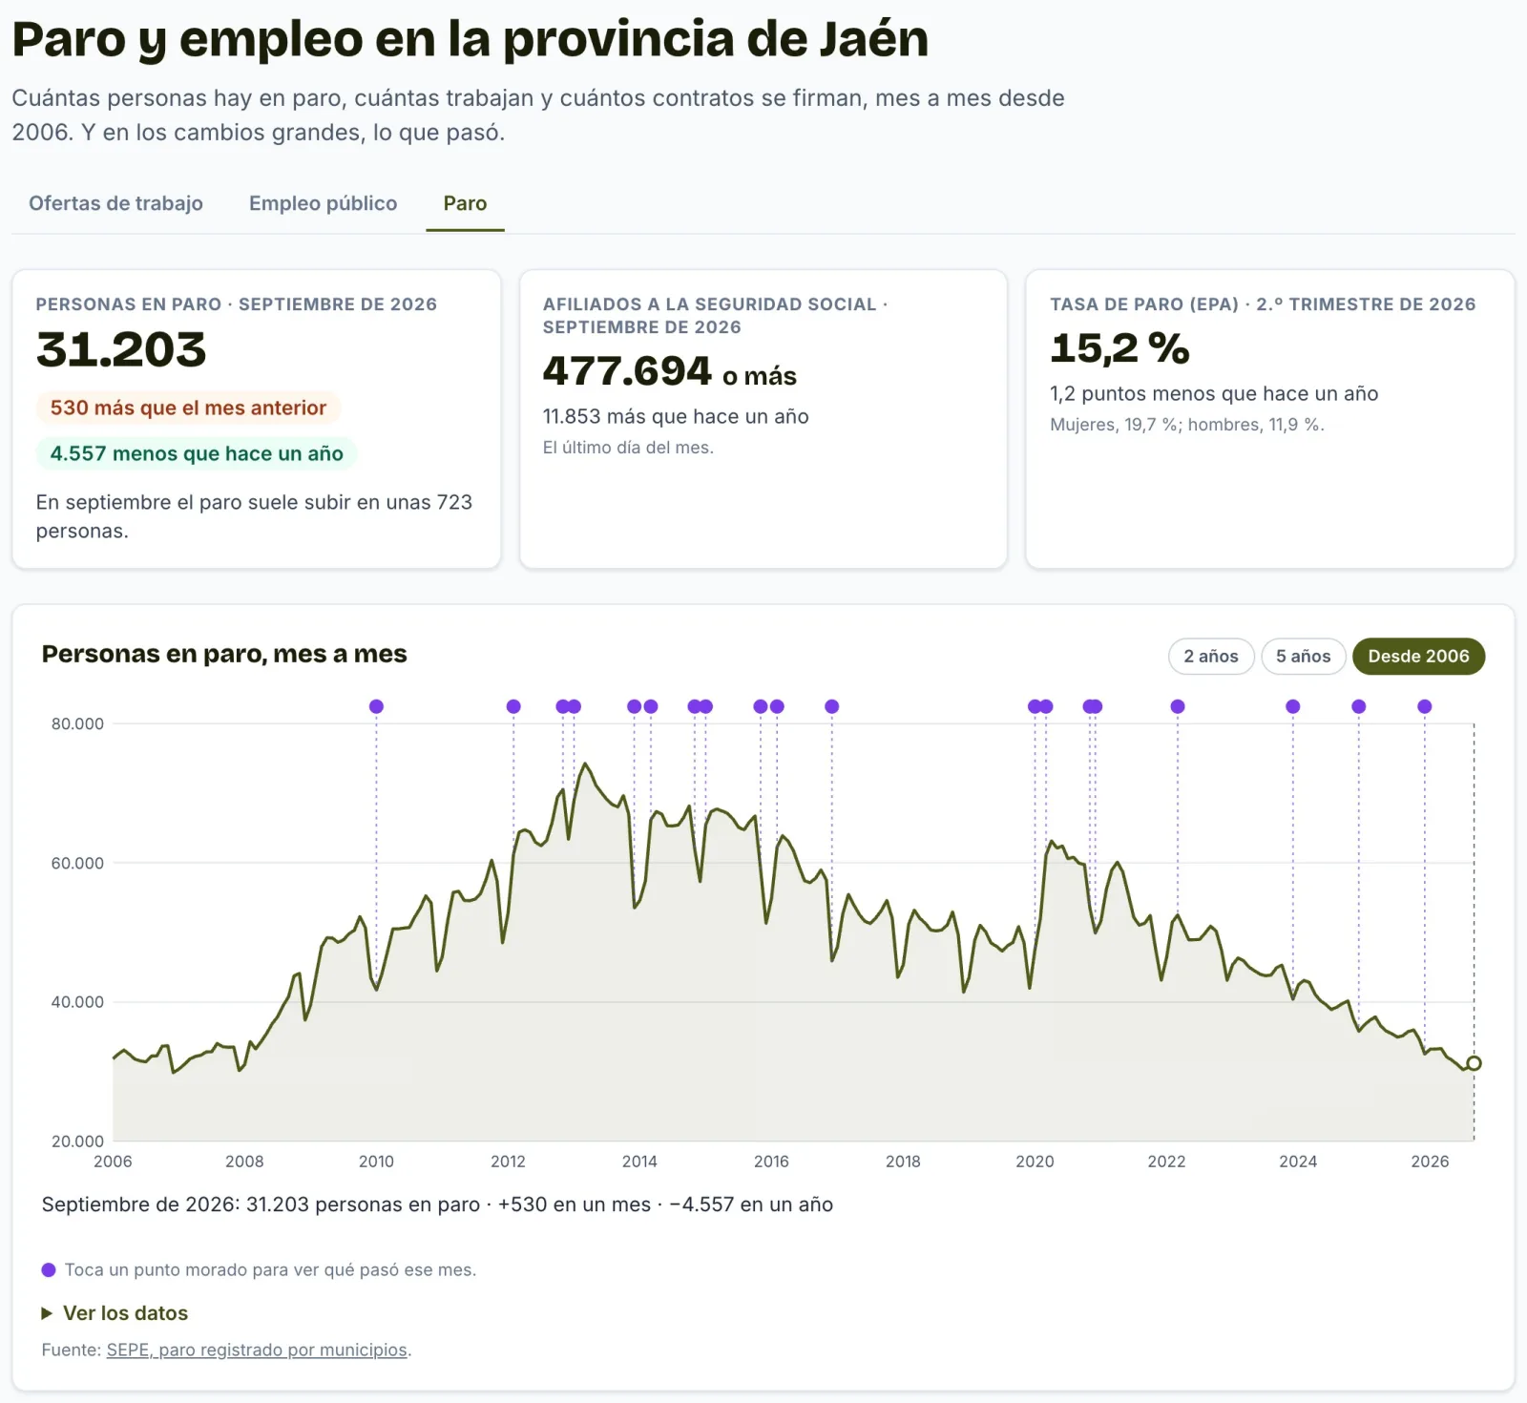
Task: Click the purple legend dot beside 'Toca un punto morado'
Action: 49,1269
